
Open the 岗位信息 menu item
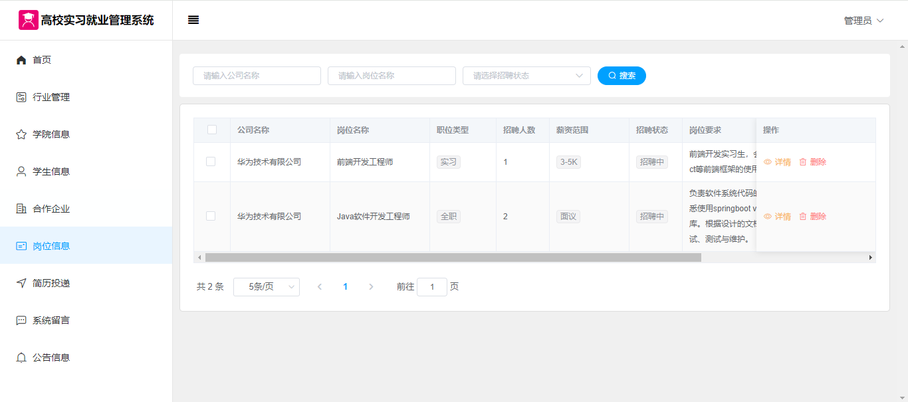click(x=51, y=246)
